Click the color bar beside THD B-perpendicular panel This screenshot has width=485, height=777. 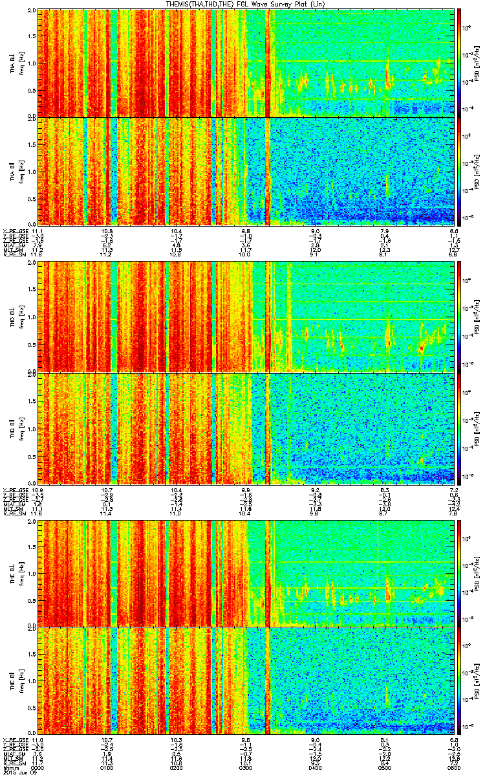459,315
